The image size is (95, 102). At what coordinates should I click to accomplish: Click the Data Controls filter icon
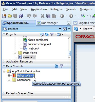click(x=62, y=66)
